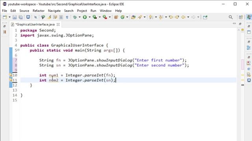Open the Run menu

tap(93, 11)
